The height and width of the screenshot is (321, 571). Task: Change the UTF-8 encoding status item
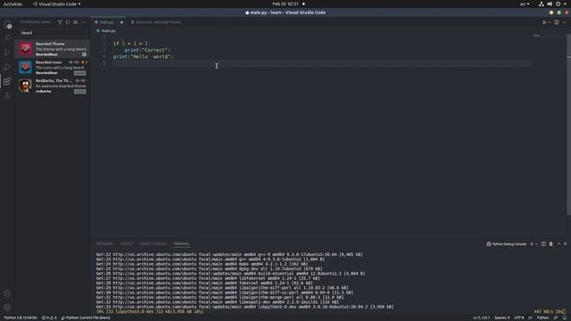518,317
